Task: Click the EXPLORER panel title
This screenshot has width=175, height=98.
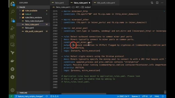Action: (24, 3)
